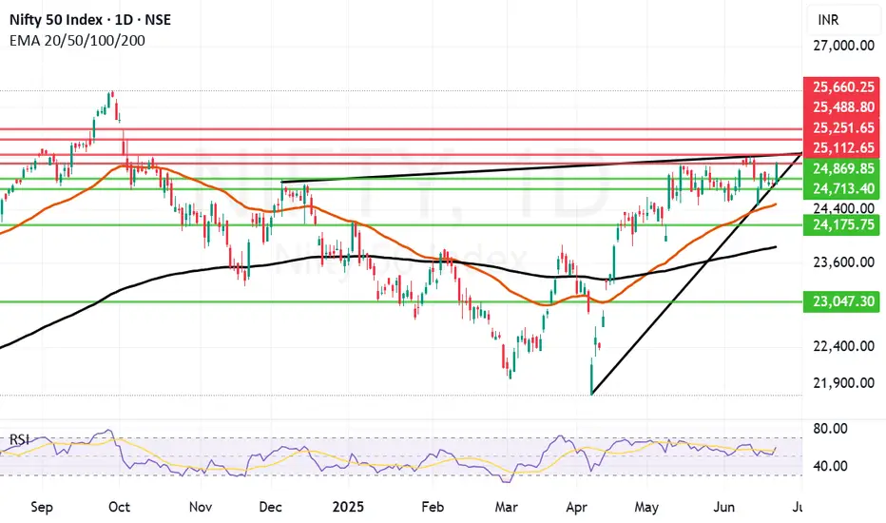Image resolution: width=886 pixels, height=523 pixels.
Task: Click the RSI 40.00 scale value
Action: click(830, 467)
